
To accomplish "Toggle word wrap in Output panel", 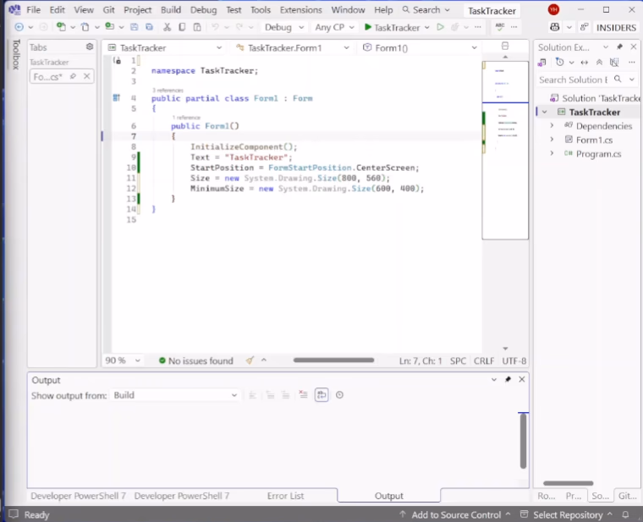I will pos(321,395).
